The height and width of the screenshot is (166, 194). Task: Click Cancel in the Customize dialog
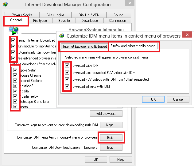tap(178, 99)
